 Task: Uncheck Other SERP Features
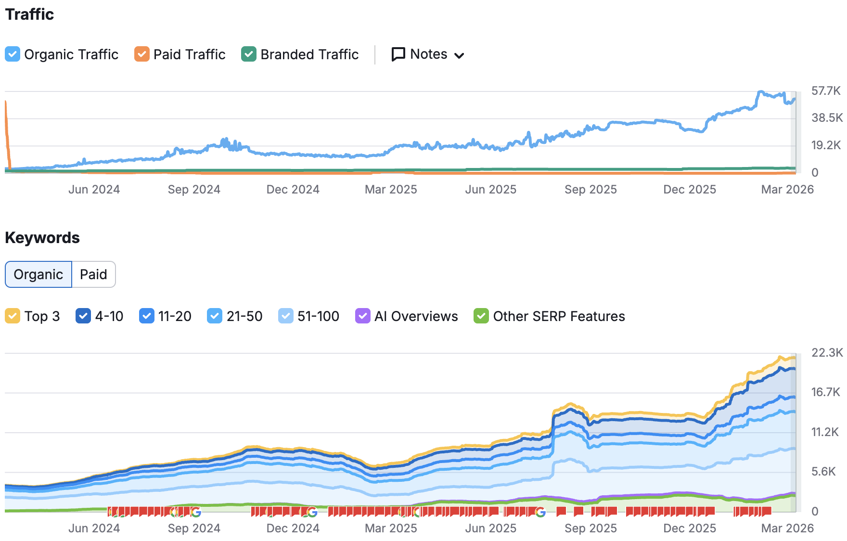(481, 316)
